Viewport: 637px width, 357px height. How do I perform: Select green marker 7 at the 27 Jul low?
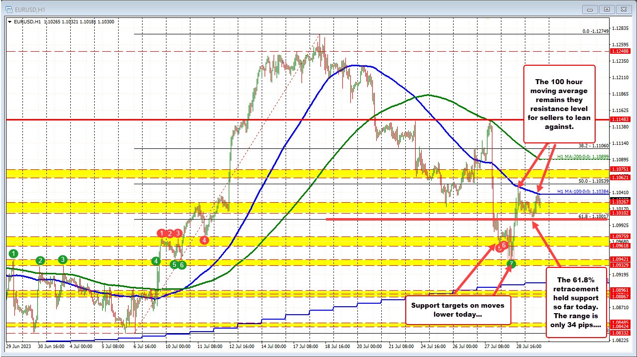pos(512,264)
